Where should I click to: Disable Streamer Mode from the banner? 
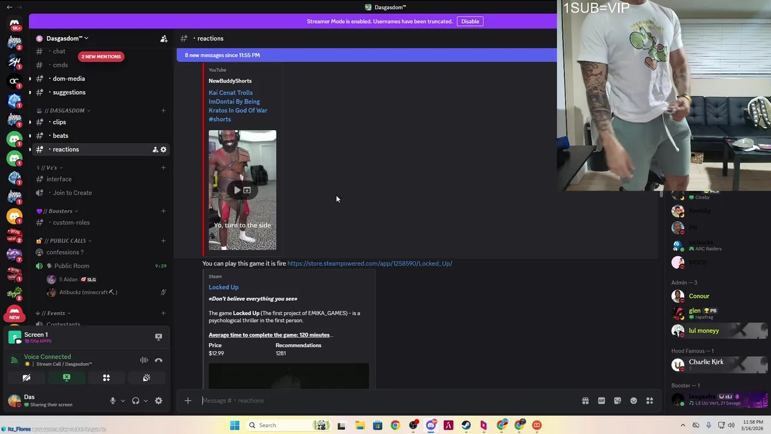470,22
